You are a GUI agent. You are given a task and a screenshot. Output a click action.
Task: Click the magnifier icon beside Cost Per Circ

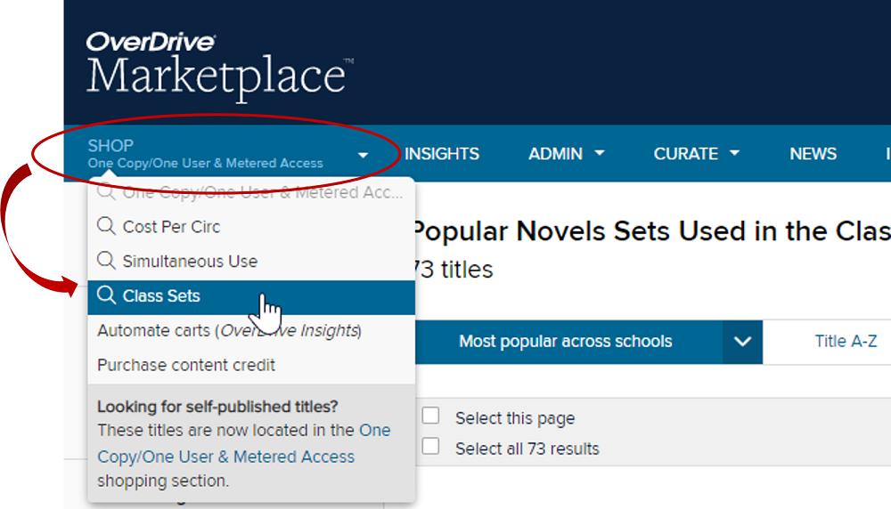(x=106, y=225)
